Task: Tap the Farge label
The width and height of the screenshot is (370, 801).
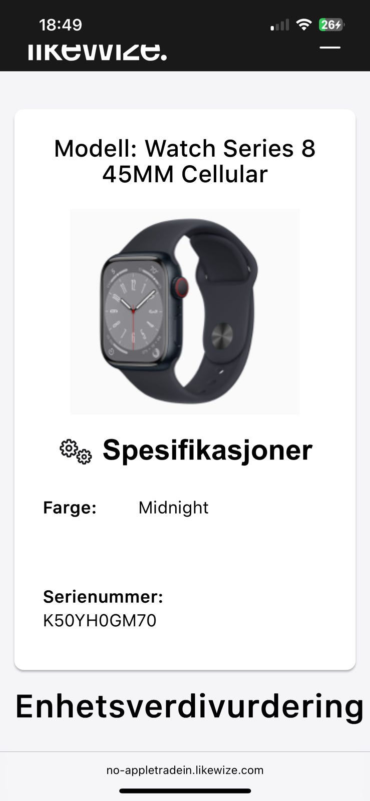Action: coord(70,508)
